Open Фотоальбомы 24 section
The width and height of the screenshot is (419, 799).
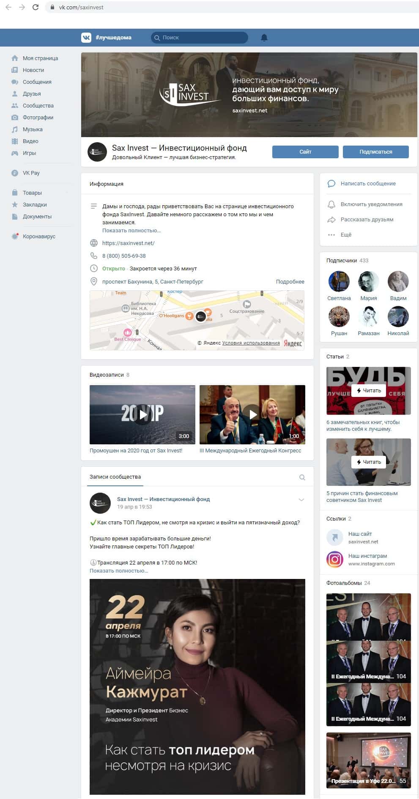(x=348, y=583)
